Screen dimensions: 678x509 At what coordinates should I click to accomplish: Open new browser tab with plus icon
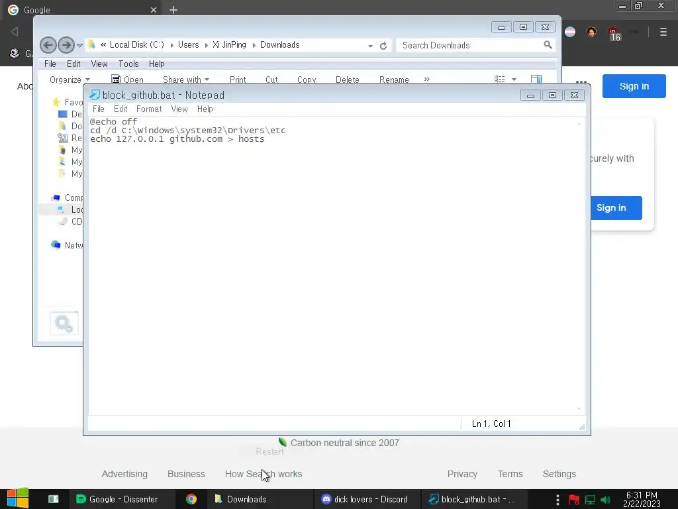pyautogui.click(x=173, y=9)
